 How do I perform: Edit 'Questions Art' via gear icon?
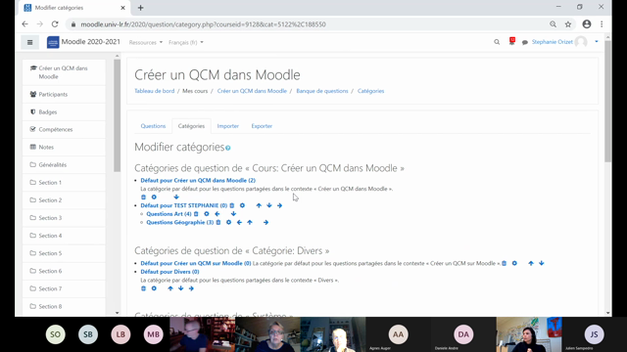coord(207,214)
